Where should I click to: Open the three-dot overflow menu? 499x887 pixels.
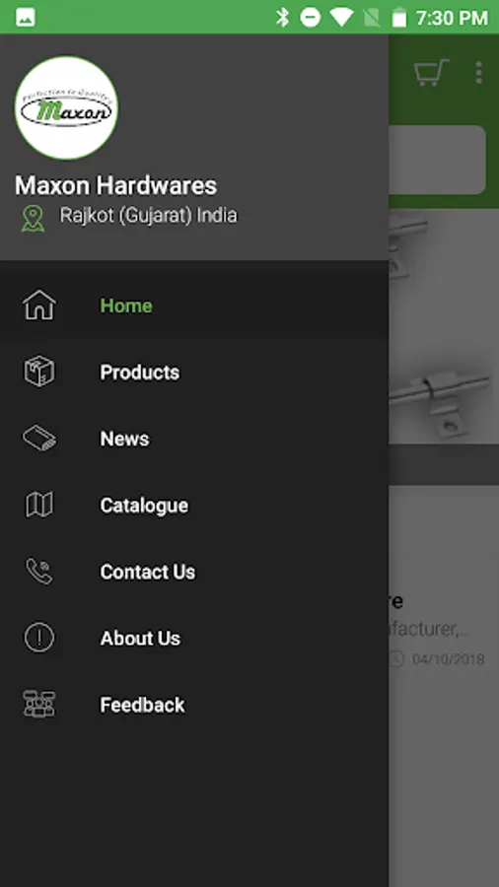point(478,72)
